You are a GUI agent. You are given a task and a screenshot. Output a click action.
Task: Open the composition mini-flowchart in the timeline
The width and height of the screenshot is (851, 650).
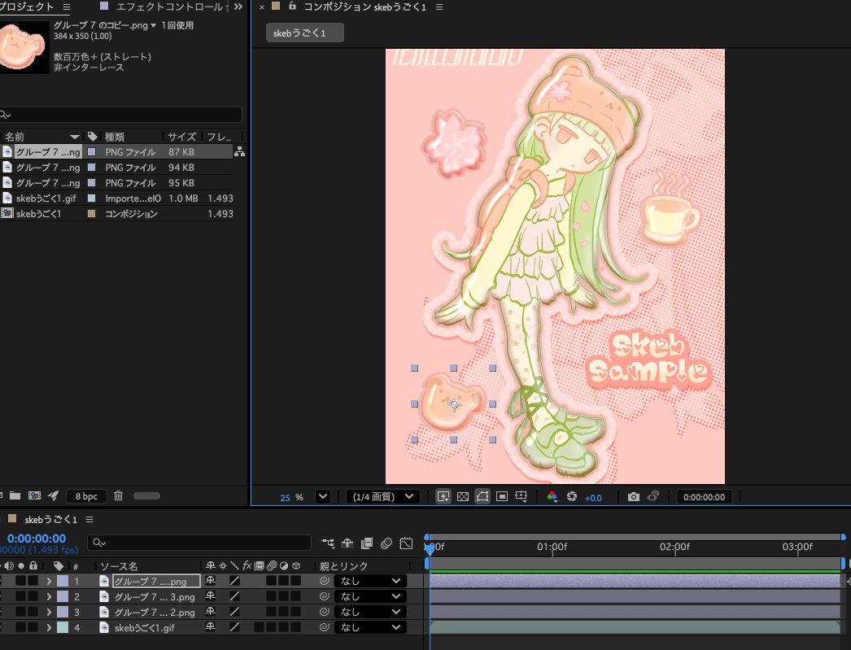pyautogui.click(x=328, y=543)
